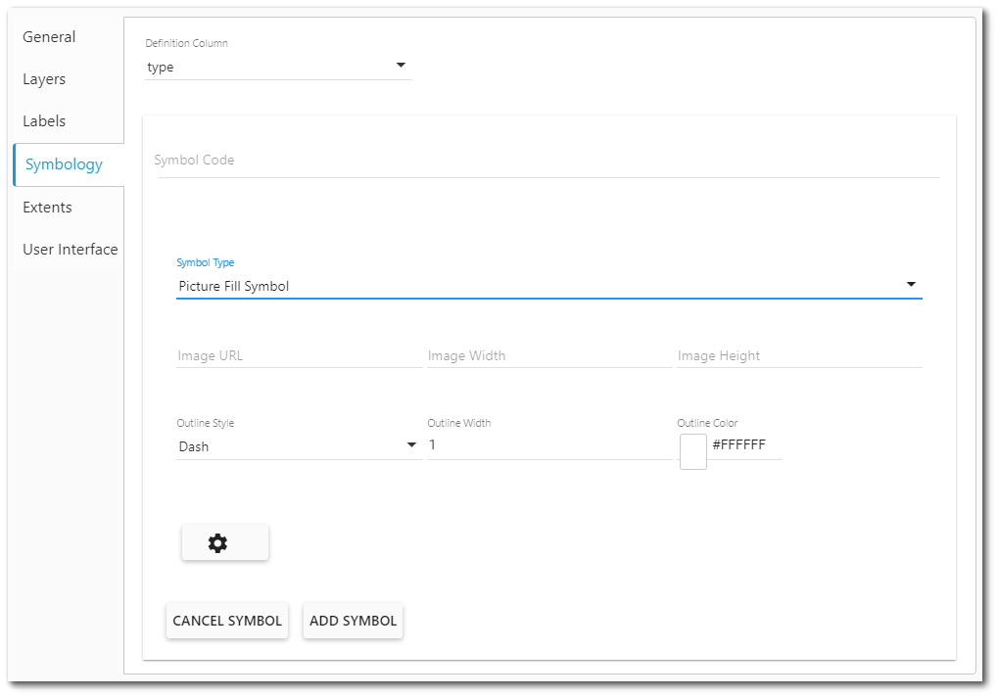Image resolution: width=998 pixels, height=697 pixels.
Task: Open the Labels tab
Action: [x=44, y=120]
